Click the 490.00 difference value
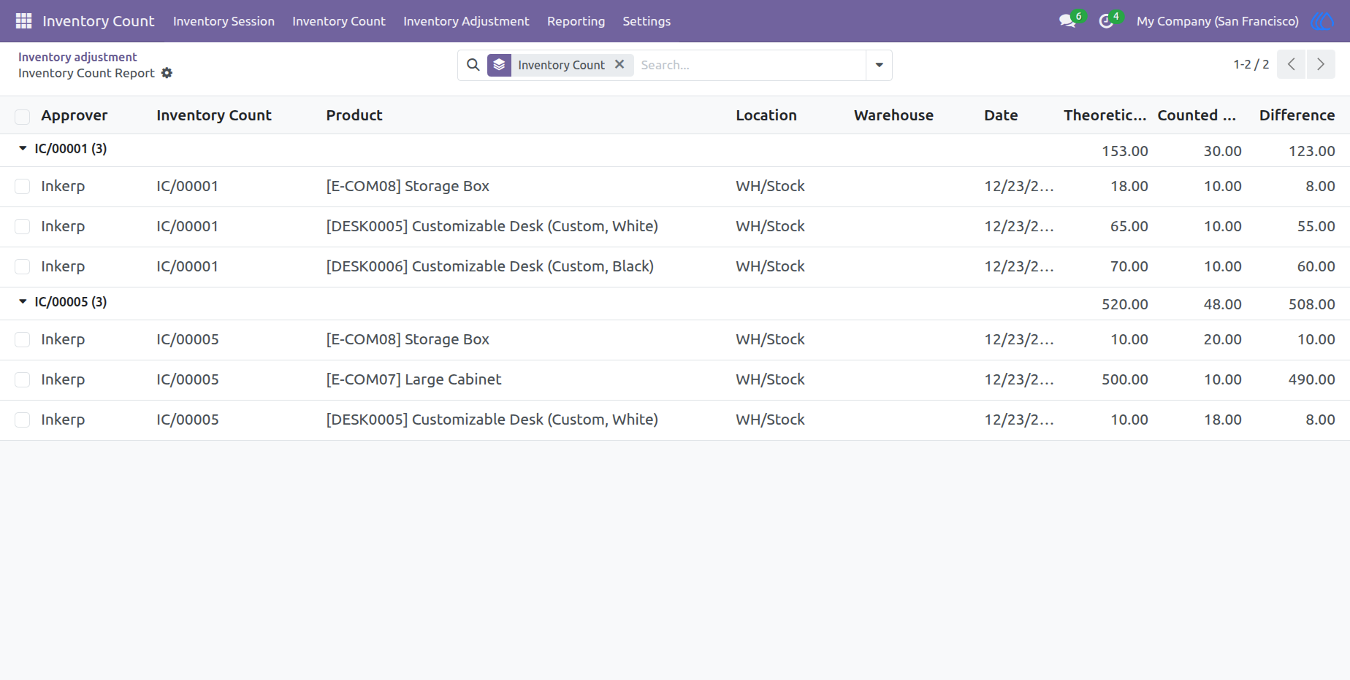 pos(1311,379)
